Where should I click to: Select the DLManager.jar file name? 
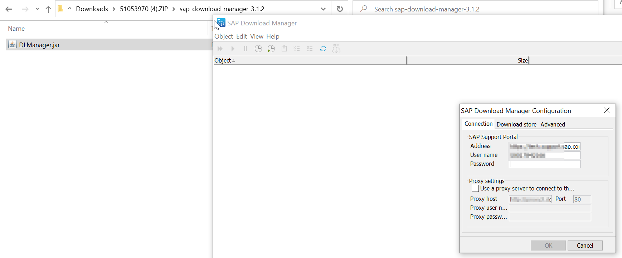point(39,45)
